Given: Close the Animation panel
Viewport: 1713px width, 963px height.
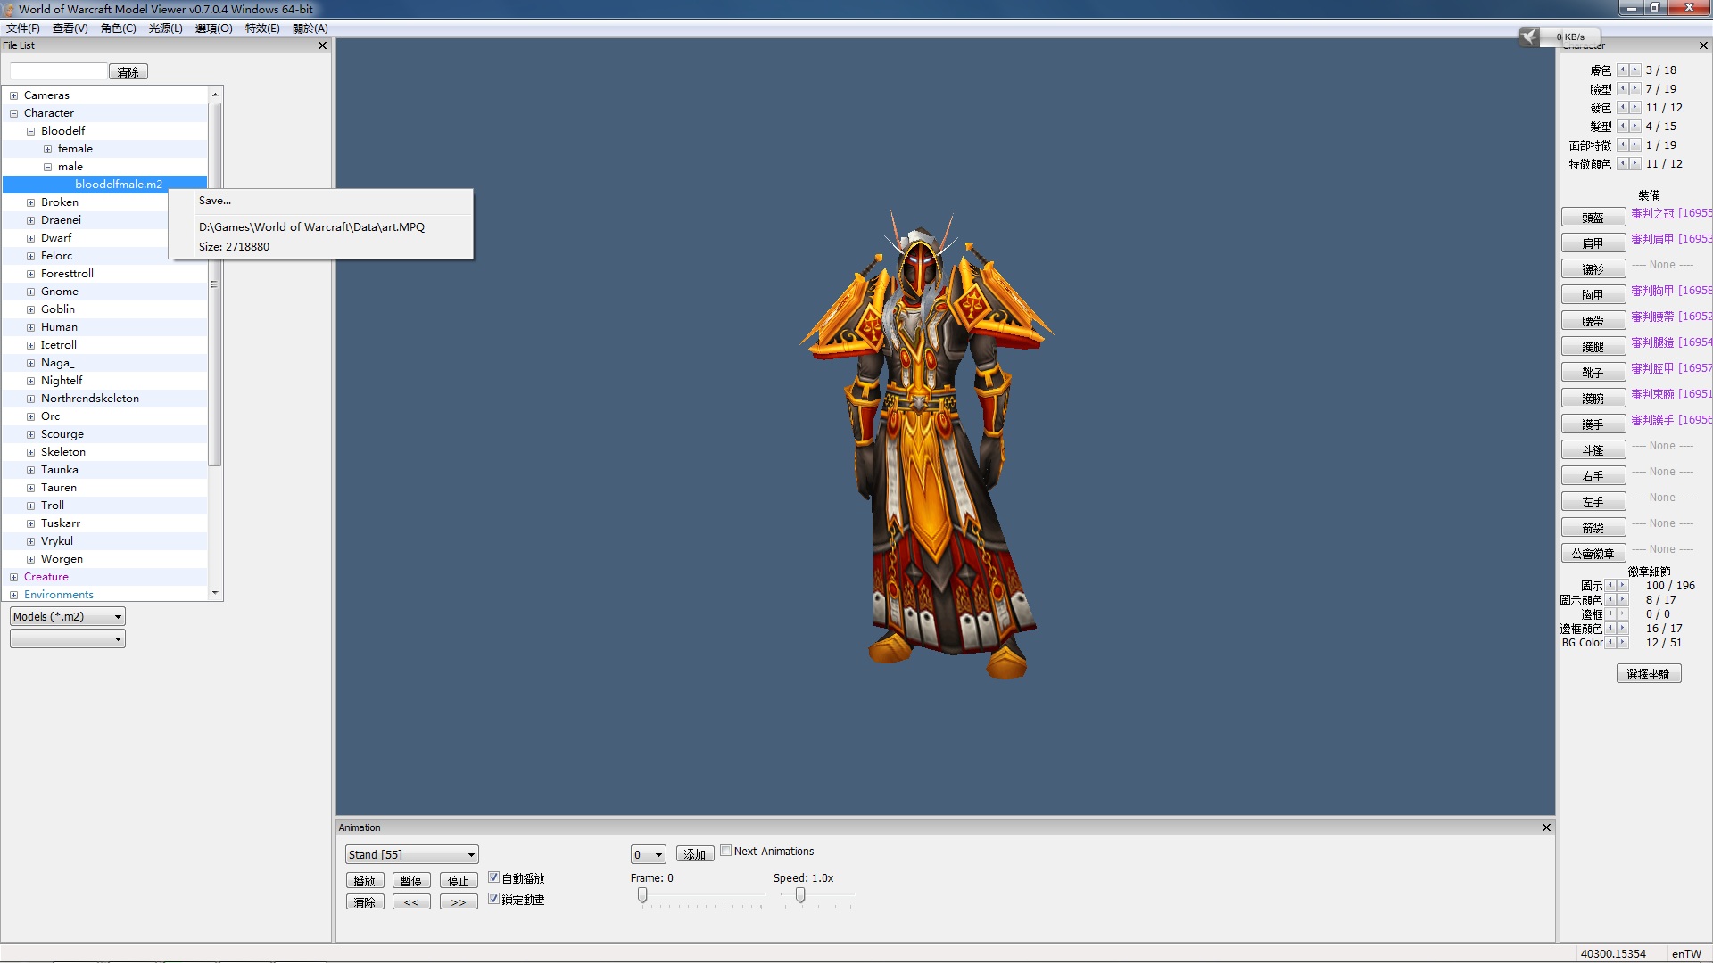Looking at the screenshot, I should point(1546,827).
